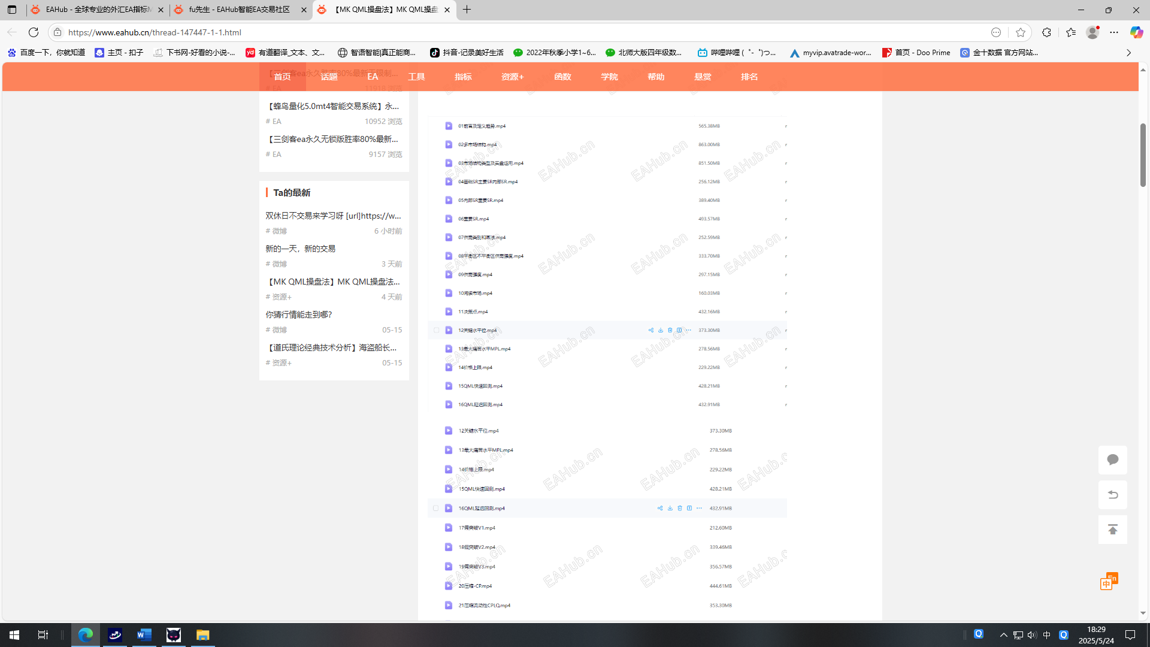This screenshot has height=647, width=1150.
Task: Go to 首页 in site navigation
Action: [x=283, y=77]
